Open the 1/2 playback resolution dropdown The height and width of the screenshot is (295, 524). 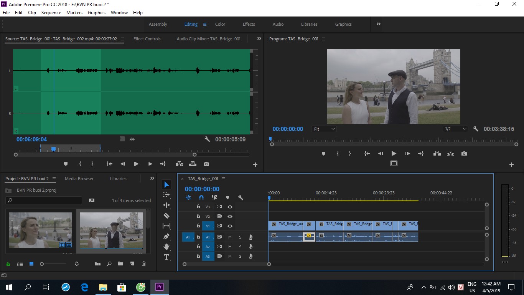(455, 129)
